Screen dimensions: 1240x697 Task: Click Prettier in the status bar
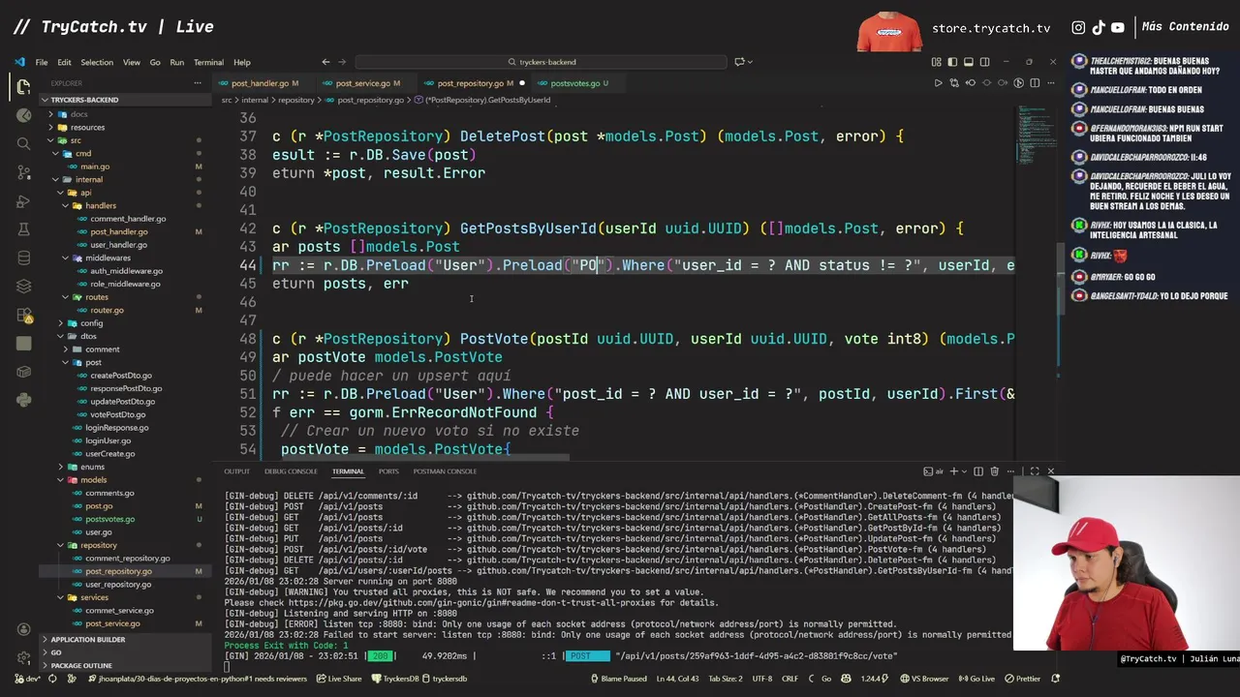coord(1022,679)
